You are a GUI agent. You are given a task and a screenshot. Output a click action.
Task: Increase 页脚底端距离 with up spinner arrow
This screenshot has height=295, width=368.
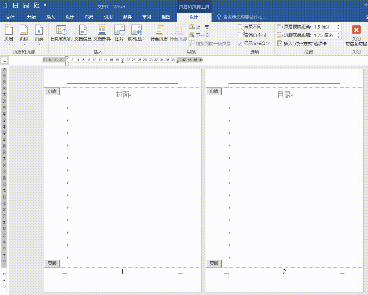coord(338,34)
